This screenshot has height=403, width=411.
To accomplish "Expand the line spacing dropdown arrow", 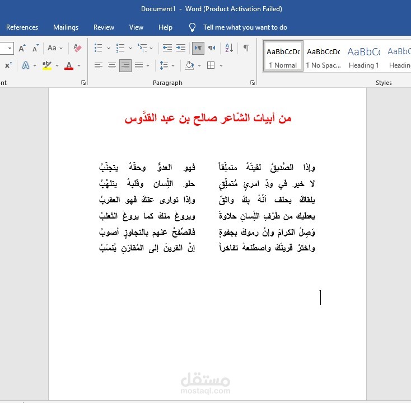I will click(173, 65).
